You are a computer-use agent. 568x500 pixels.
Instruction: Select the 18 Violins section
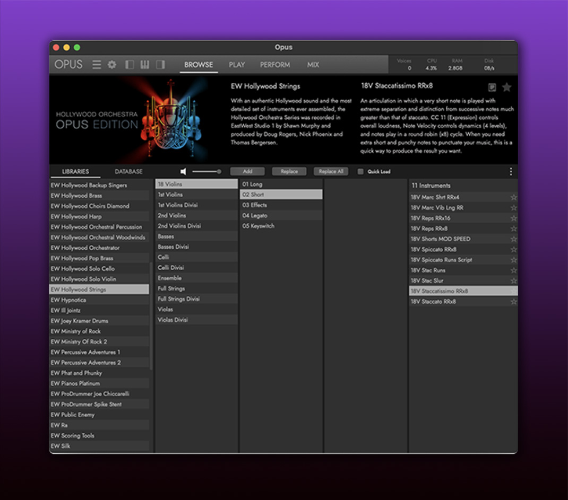click(x=197, y=184)
